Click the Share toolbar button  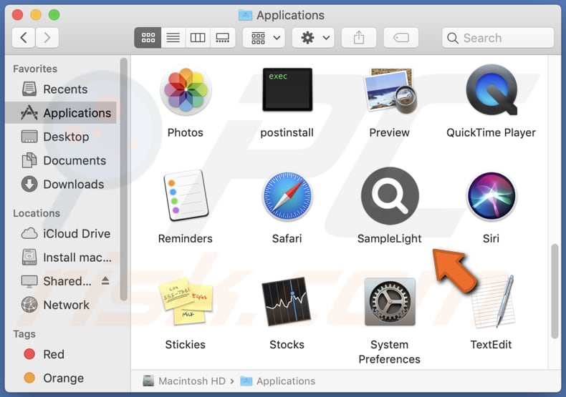pyautogui.click(x=359, y=38)
